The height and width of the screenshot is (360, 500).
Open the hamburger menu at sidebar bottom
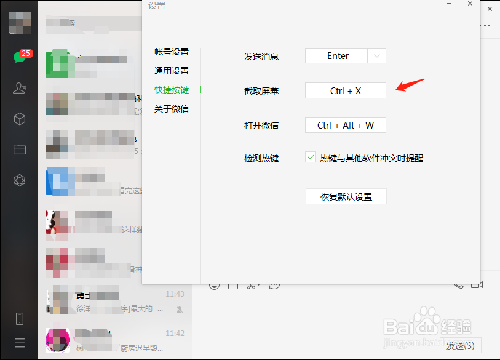click(x=20, y=343)
